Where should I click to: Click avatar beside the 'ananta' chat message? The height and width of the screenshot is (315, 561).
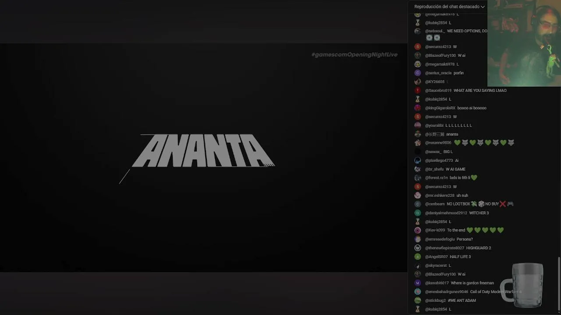point(418,134)
